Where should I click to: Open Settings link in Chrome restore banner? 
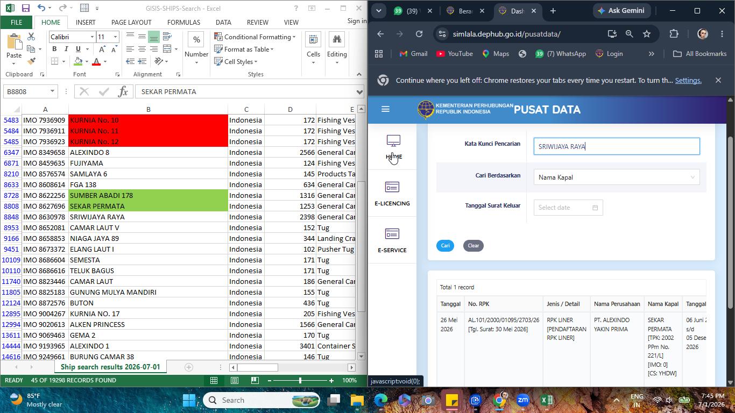688,80
